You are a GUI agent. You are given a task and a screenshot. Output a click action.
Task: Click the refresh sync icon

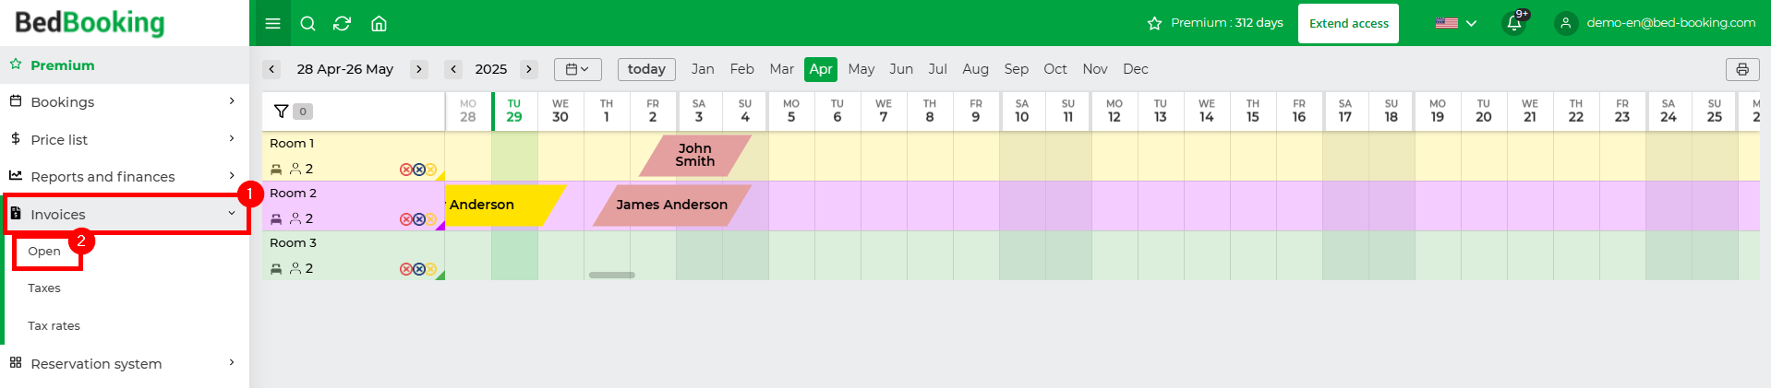pyautogui.click(x=342, y=23)
